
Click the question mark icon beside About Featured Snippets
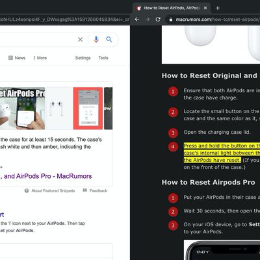[27, 190]
